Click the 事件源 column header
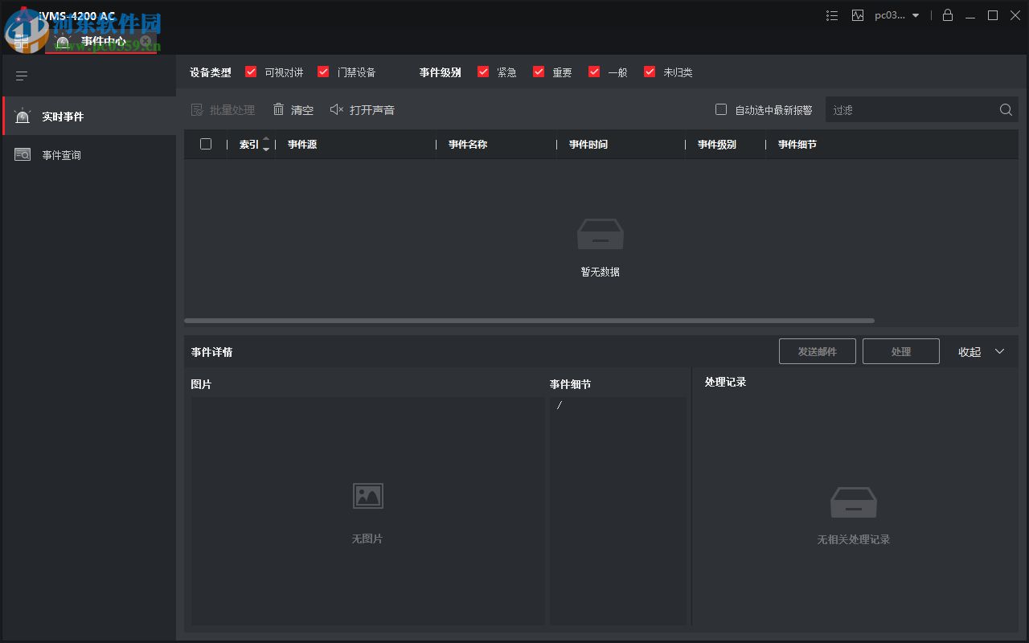1029x643 pixels. (302, 145)
